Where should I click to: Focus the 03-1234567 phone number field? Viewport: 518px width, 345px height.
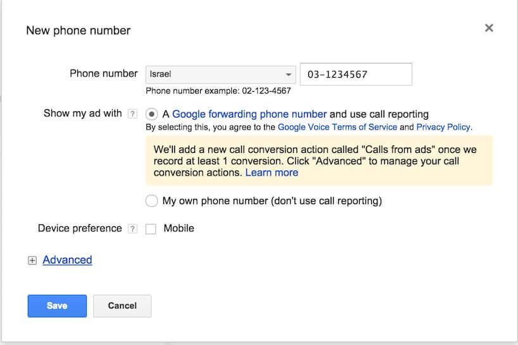point(356,75)
